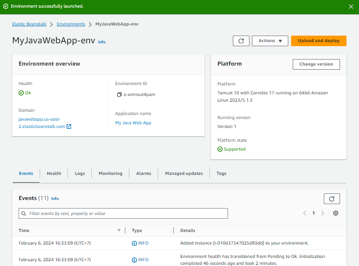Screen dimensions: 359x266
Task: Go to the Managed updates tab
Action: [x=184, y=173]
